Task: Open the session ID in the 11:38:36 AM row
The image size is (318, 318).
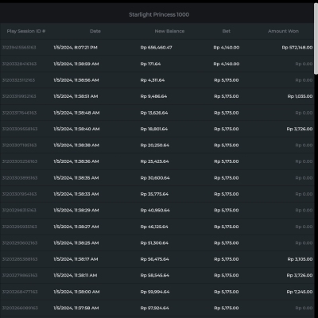Action: pyautogui.click(x=20, y=161)
